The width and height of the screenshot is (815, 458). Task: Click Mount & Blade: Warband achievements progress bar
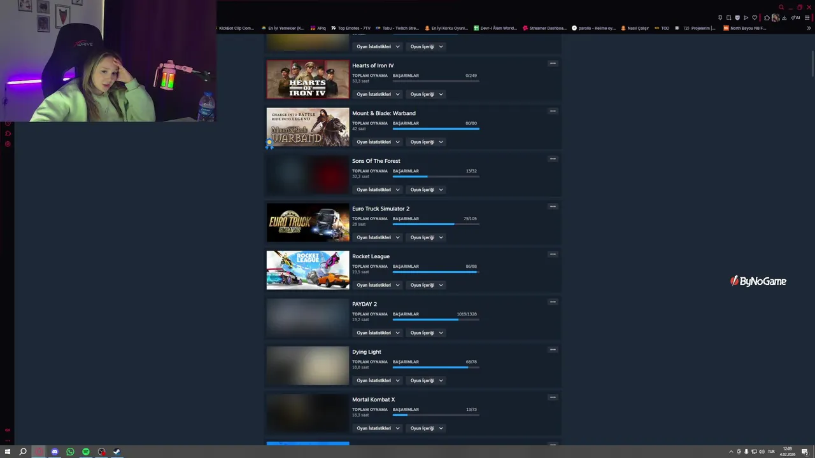(436, 128)
